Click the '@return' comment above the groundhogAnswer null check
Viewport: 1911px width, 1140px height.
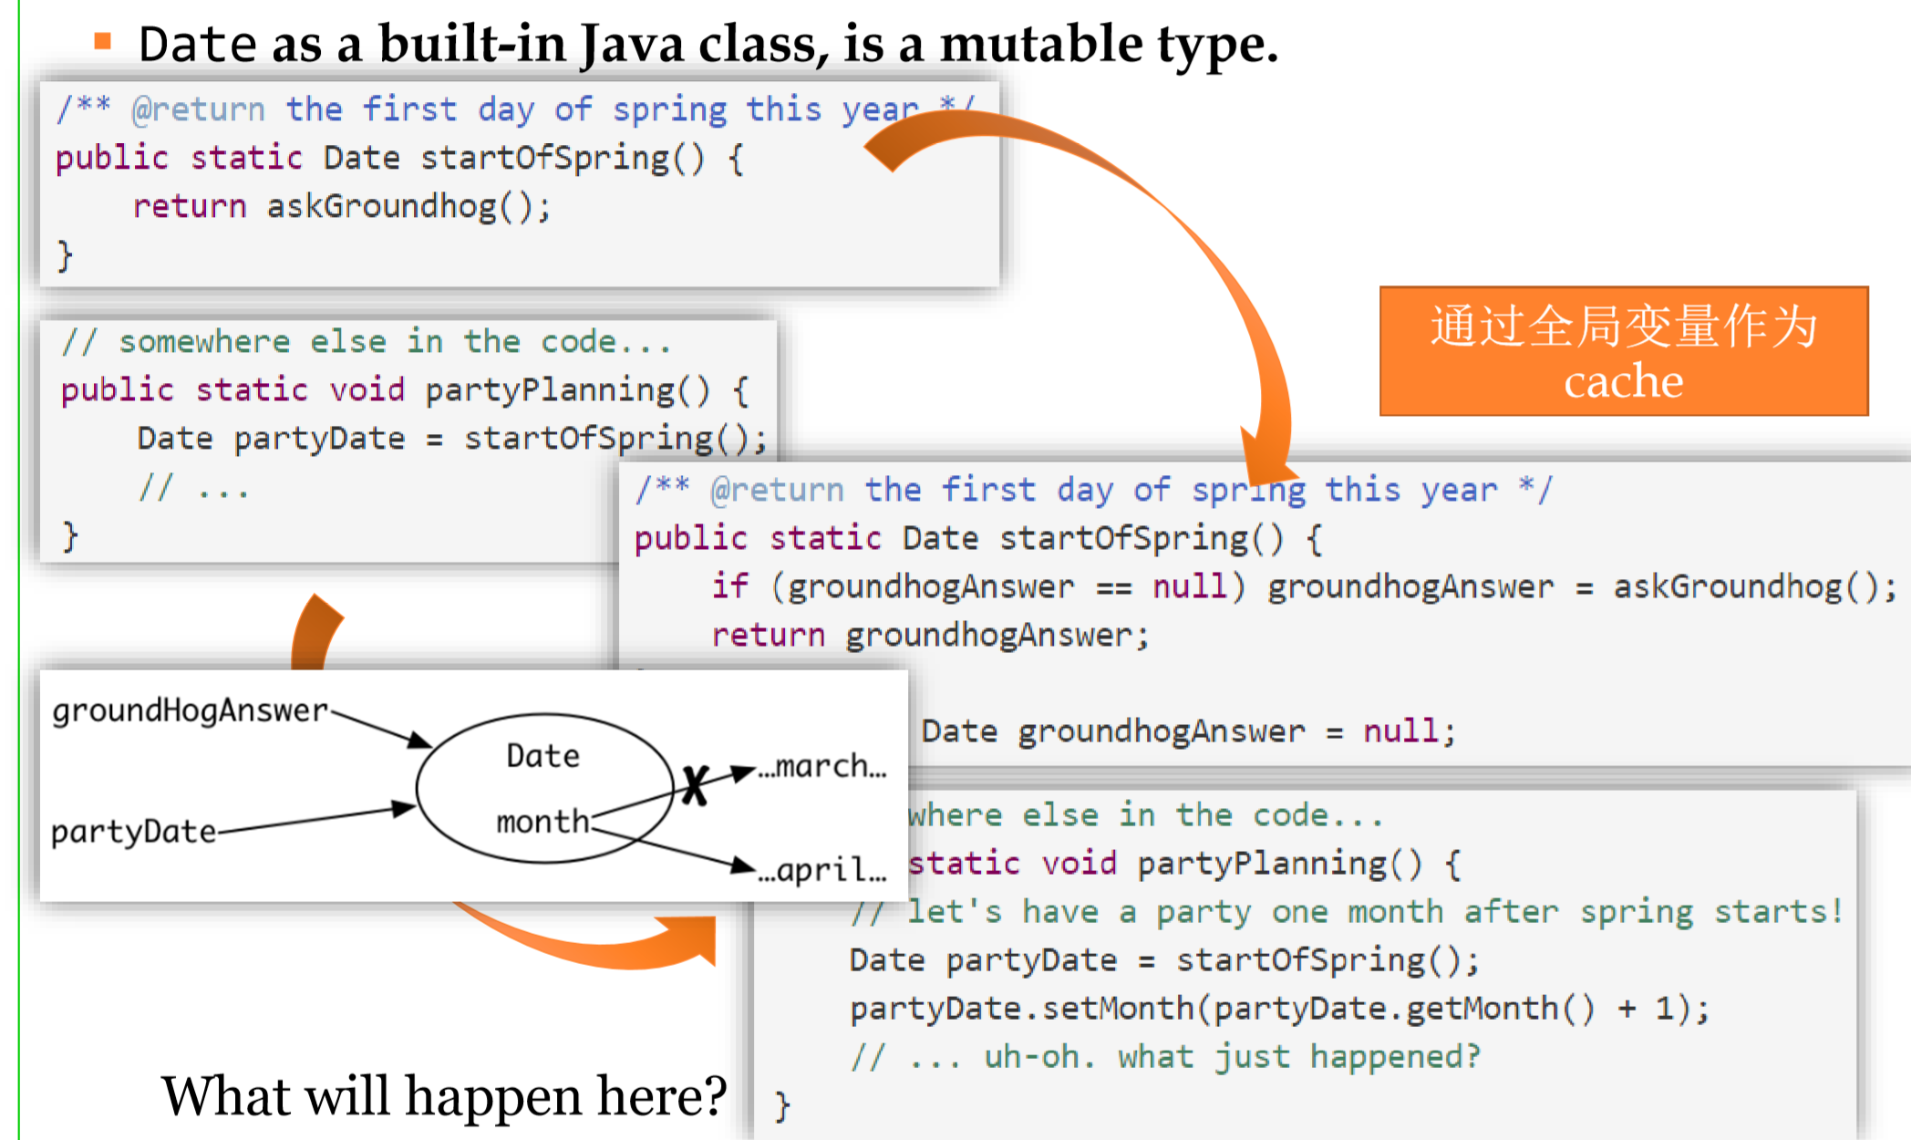[x=1093, y=491]
